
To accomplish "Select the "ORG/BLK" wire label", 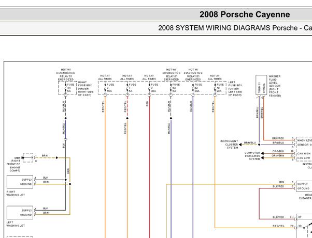I will (278, 151).
